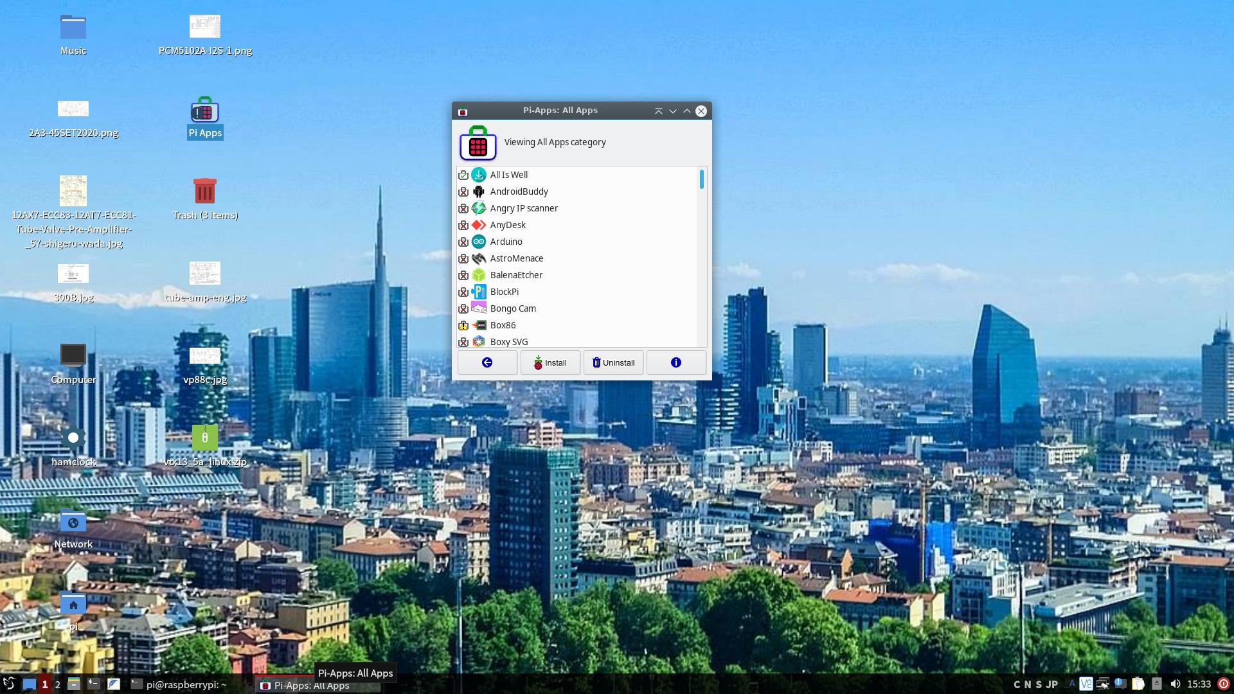Select the AndroidBuddy entry in the list

pyautogui.click(x=519, y=191)
